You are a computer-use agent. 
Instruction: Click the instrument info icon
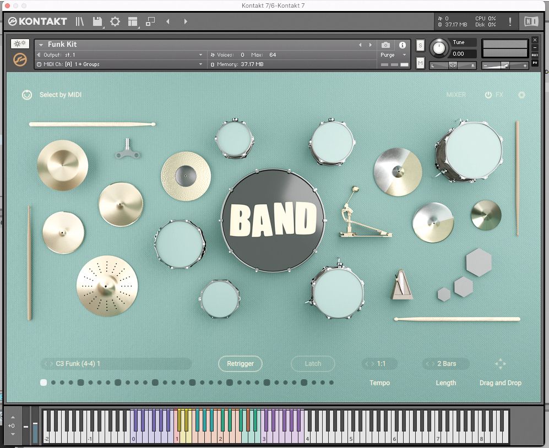coord(403,46)
